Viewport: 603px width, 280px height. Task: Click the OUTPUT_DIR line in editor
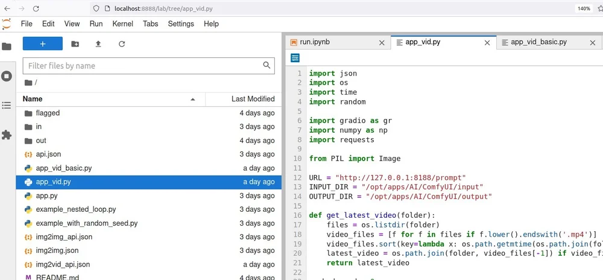coord(401,197)
